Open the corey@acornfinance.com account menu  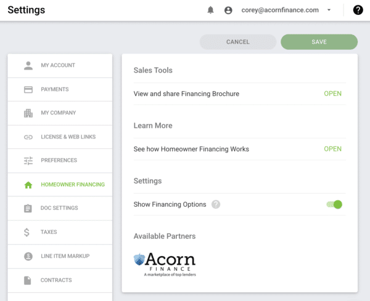tap(280, 10)
